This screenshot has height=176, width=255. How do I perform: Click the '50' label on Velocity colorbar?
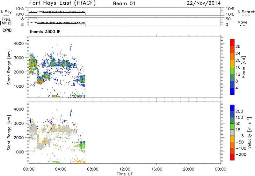click(x=238, y=124)
